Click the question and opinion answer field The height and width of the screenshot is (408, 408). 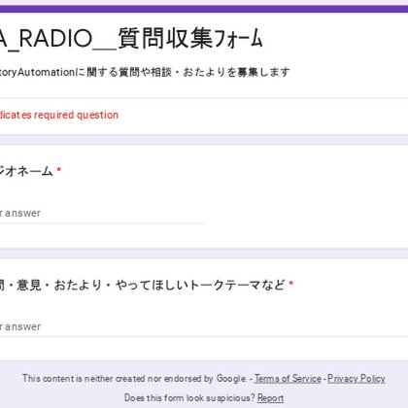click(x=204, y=326)
